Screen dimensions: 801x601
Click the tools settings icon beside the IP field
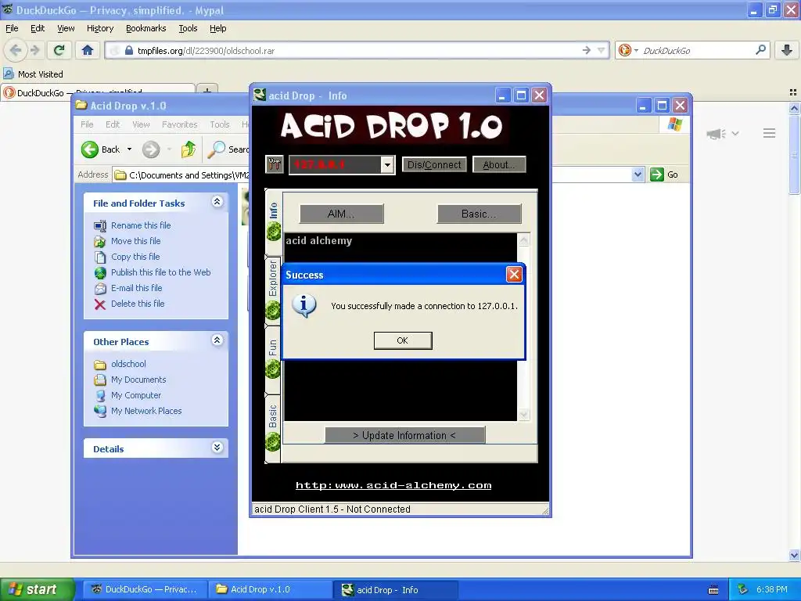coord(275,164)
